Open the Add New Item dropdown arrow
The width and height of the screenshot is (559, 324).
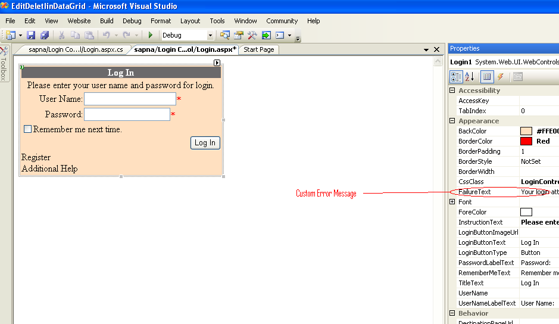coord(20,35)
